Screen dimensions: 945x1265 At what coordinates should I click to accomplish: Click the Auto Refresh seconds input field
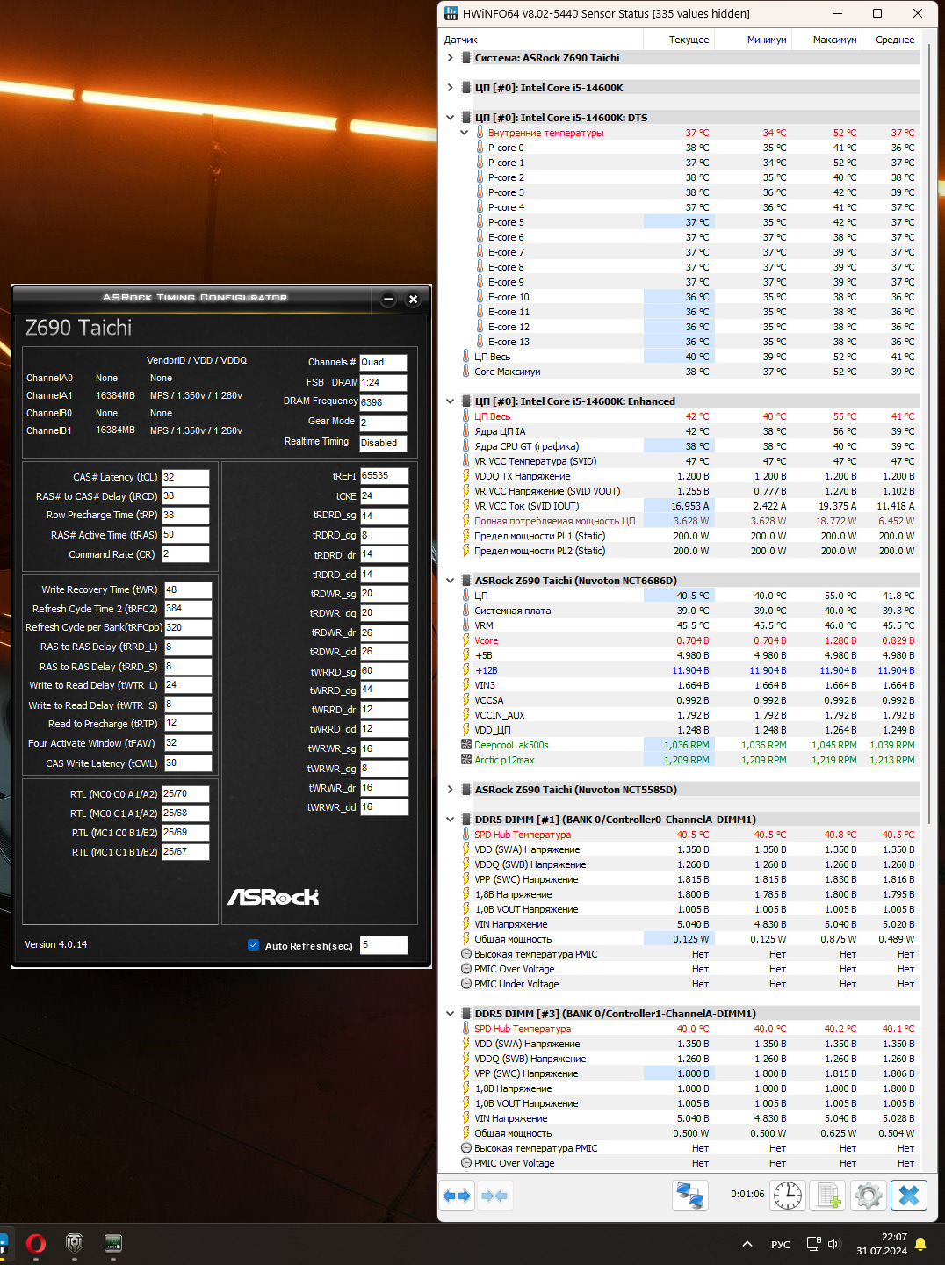tap(384, 945)
